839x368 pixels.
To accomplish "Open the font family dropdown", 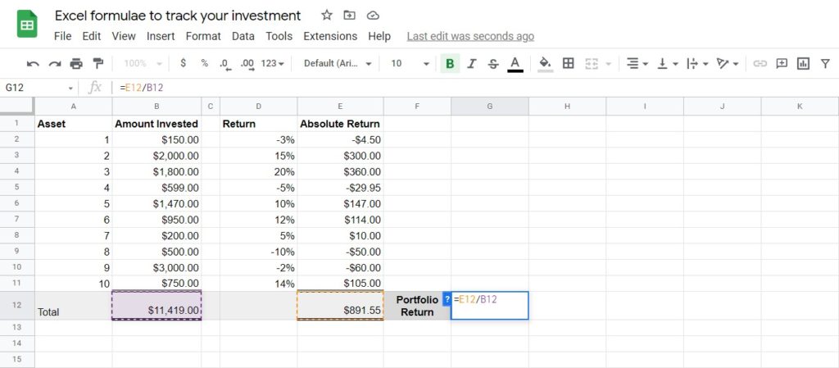I will 337,64.
